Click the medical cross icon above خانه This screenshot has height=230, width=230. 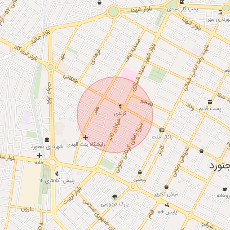coord(39,156)
